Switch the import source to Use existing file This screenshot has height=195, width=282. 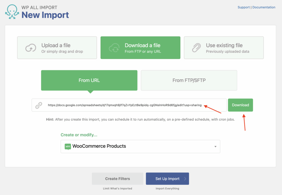[224, 47]
